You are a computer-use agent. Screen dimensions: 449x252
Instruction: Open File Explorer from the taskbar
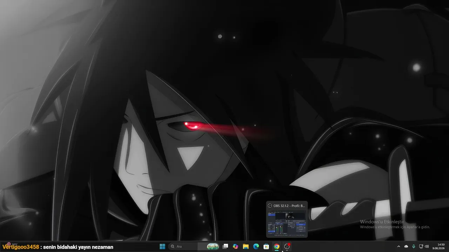tap(246, 246)
